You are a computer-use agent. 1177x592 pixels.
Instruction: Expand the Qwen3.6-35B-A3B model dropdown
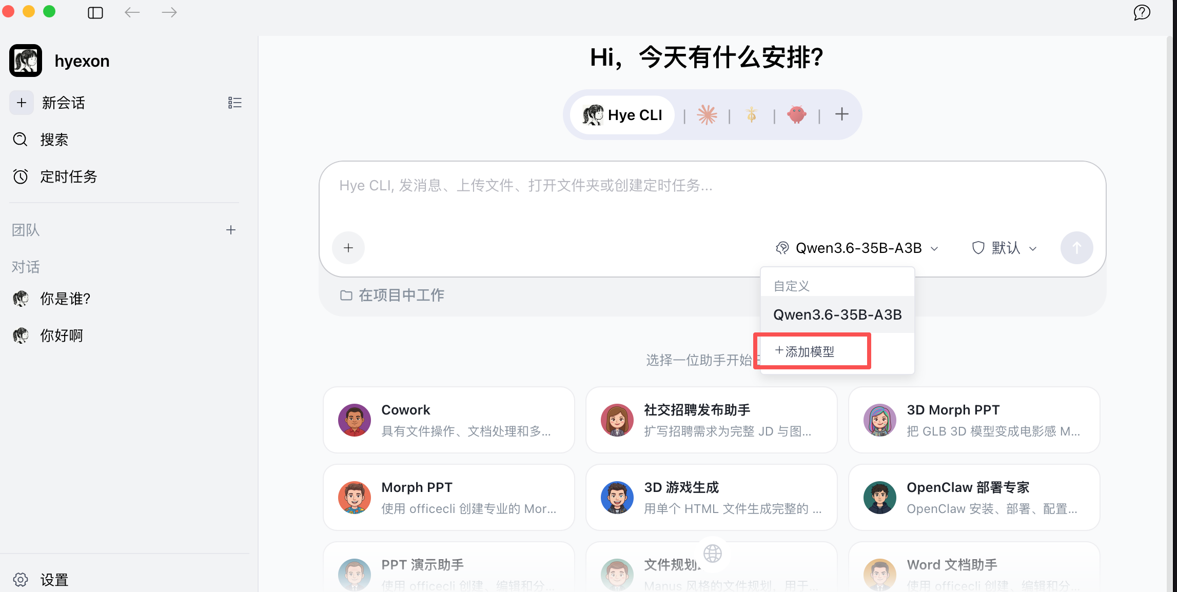(x=856, y=248)
